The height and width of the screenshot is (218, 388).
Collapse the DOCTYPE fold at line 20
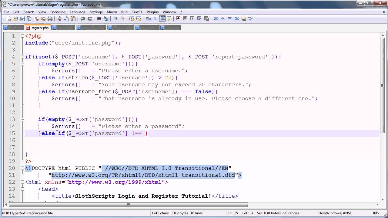22,168
